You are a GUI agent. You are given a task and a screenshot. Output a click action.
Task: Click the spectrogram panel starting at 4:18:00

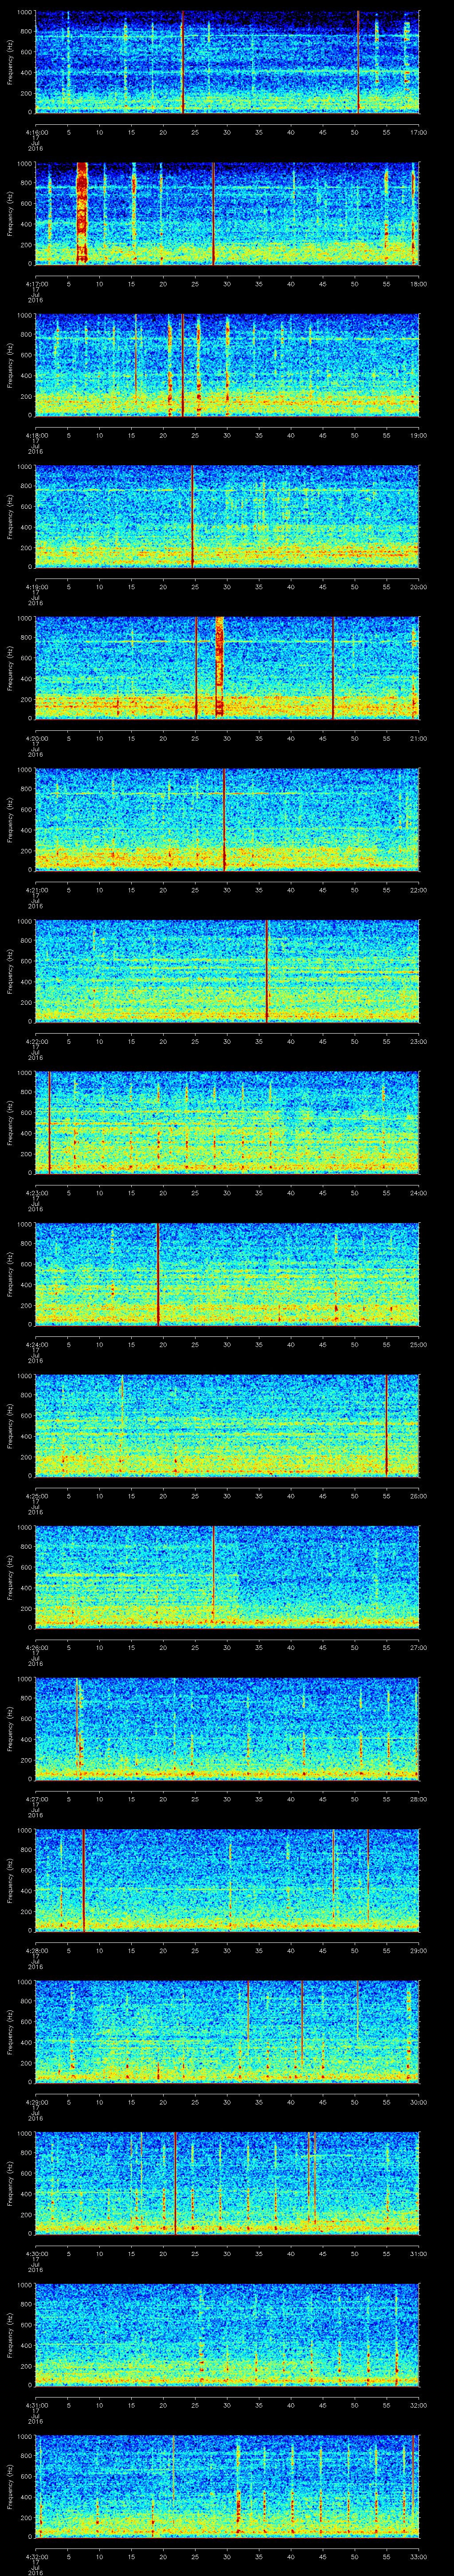[227, 365]
